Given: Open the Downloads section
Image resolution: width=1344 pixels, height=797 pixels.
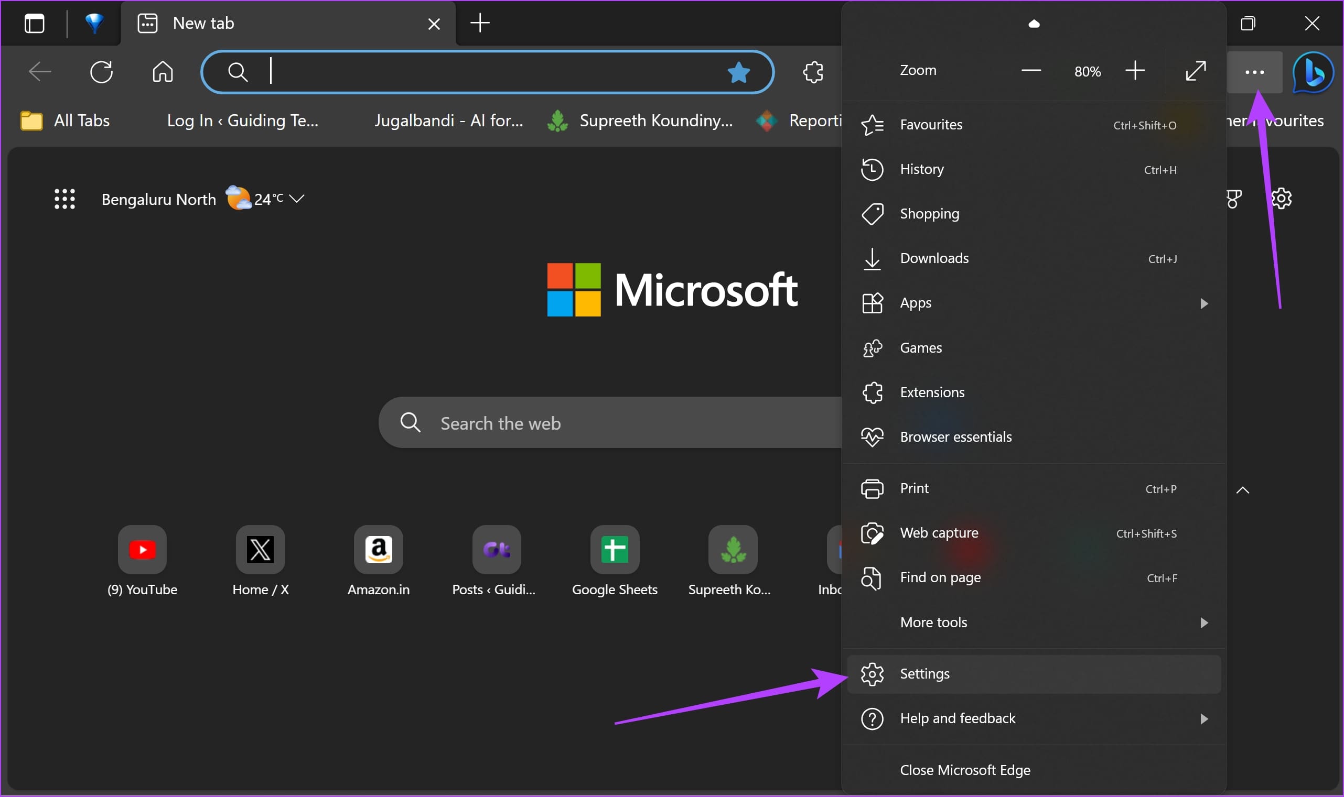Looking at the screenshot, I should coord(934,258).
